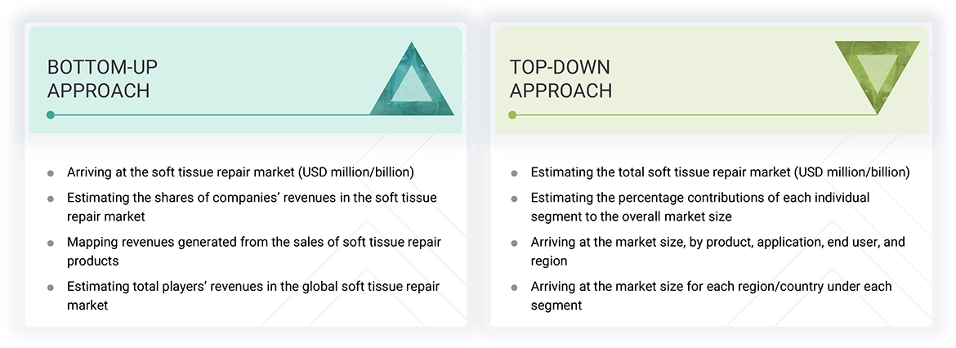Viewport: 956px width, 348px height.
Task: Click bullet dot beside 'Estimating total players' revenues'
Action: click(51, 288)
